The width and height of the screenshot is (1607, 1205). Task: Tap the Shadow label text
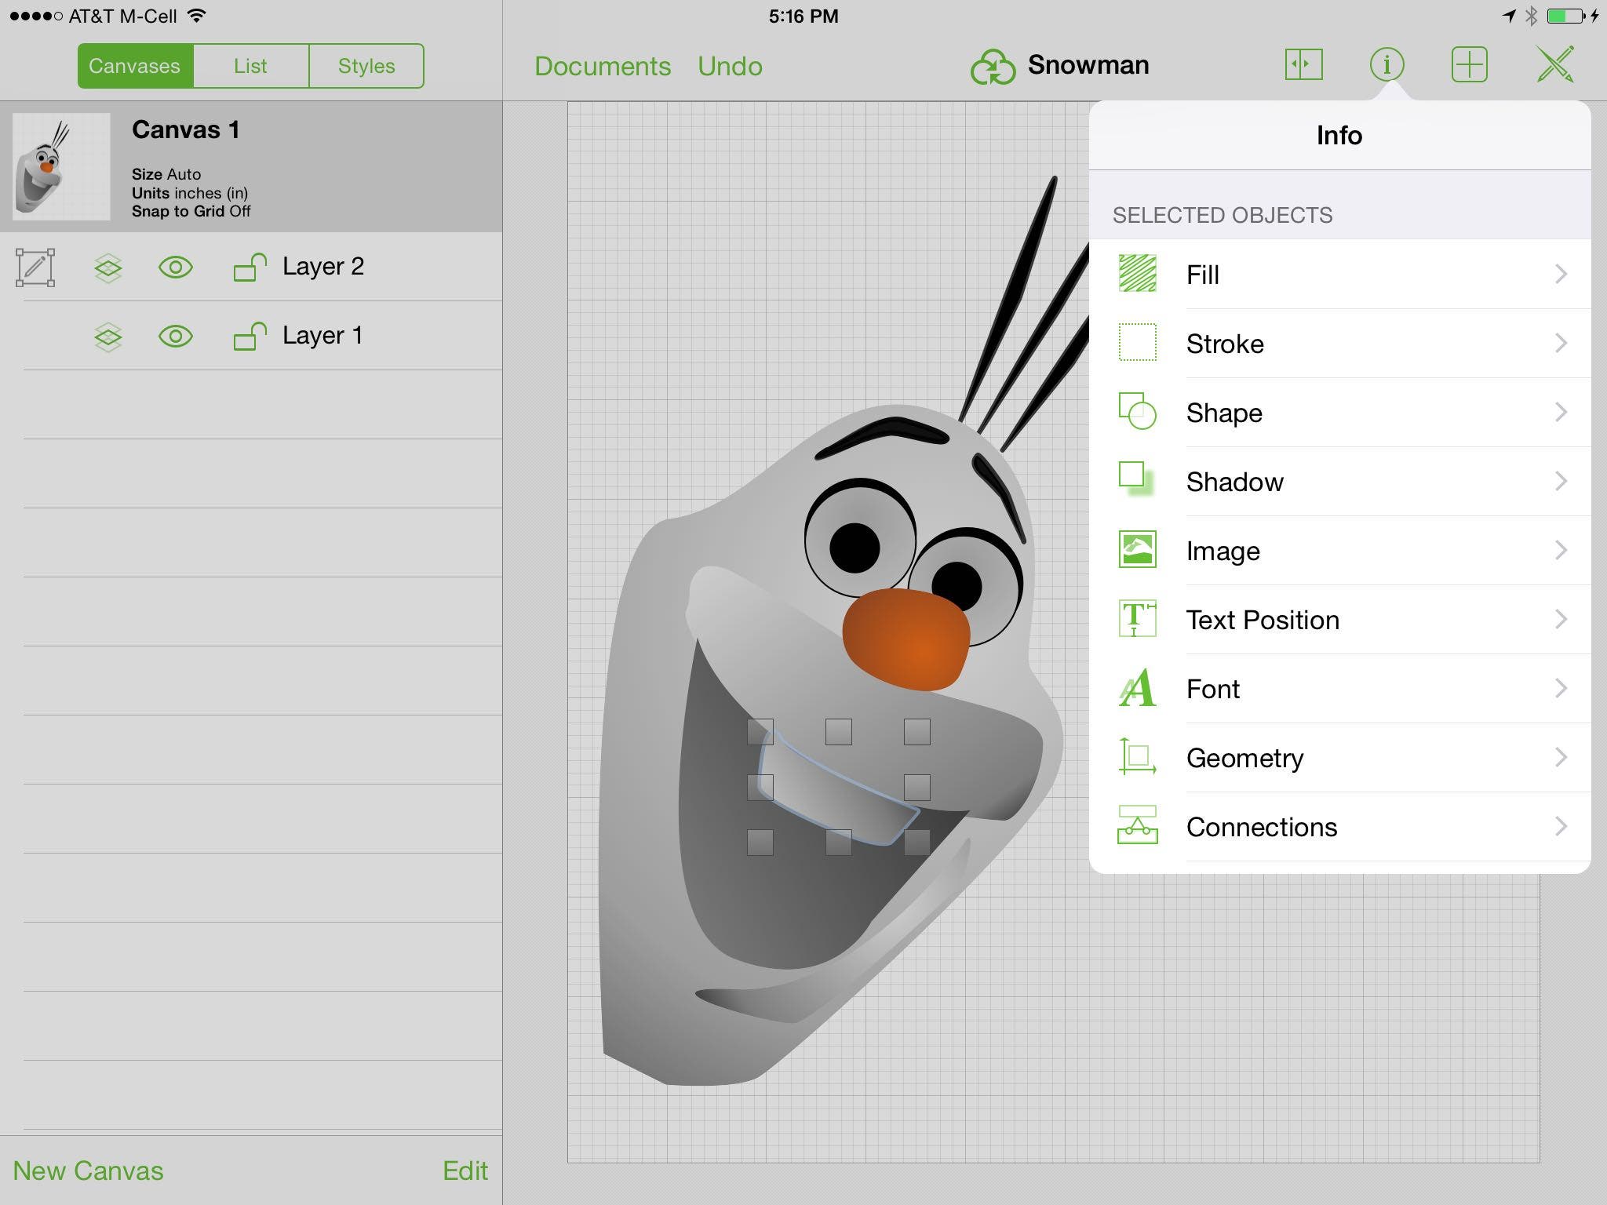coord(1235,482)
